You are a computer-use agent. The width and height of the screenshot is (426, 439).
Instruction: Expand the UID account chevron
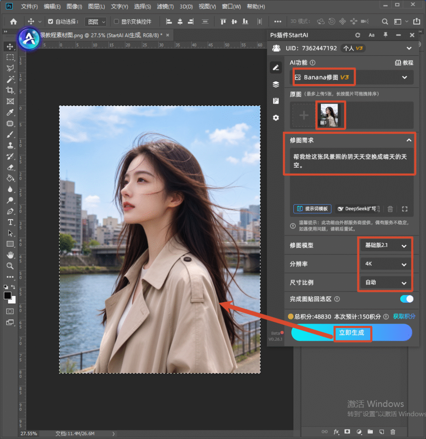[409, 48]
